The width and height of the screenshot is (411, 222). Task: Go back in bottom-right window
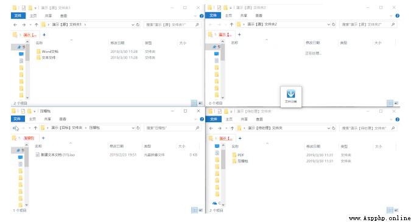211,128
